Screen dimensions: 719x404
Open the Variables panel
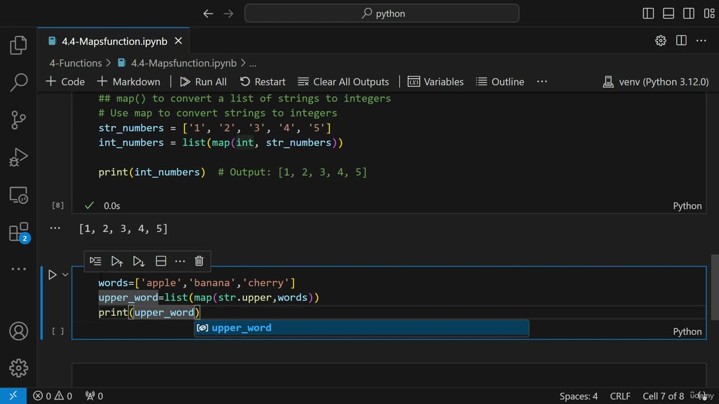pyautogui.click(x=436, y=81)
